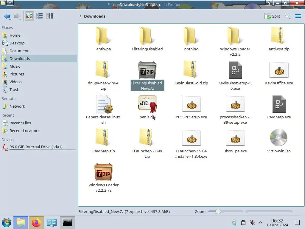Image resolution: width=305 pixels, height=229 pixels.
Task: Go back using the blue back arrow
Action: coord(7,16)
